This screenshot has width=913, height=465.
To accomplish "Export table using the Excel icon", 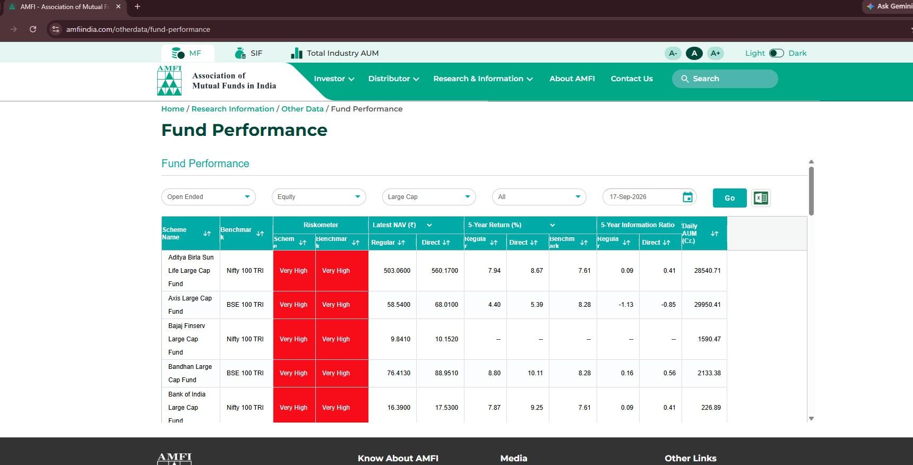I will pos(761,198).
